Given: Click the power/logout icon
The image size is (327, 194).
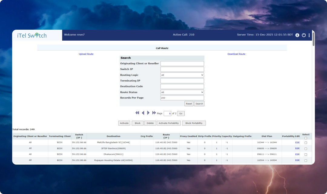Looking at the screenshot, I should (x=304, y=35).
